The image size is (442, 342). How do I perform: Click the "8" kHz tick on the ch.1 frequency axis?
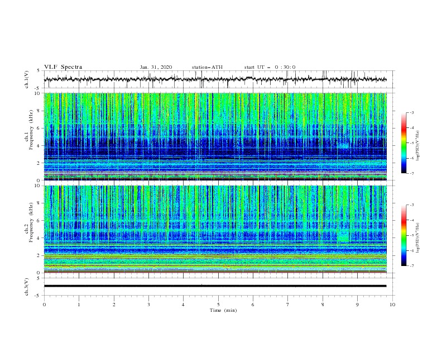coord(40,111)
